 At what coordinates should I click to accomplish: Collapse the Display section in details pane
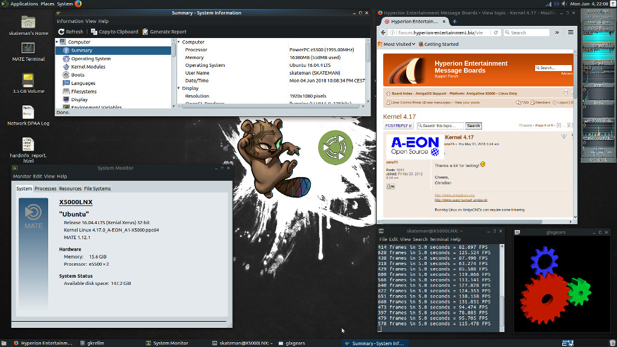[x=179, y=89]
